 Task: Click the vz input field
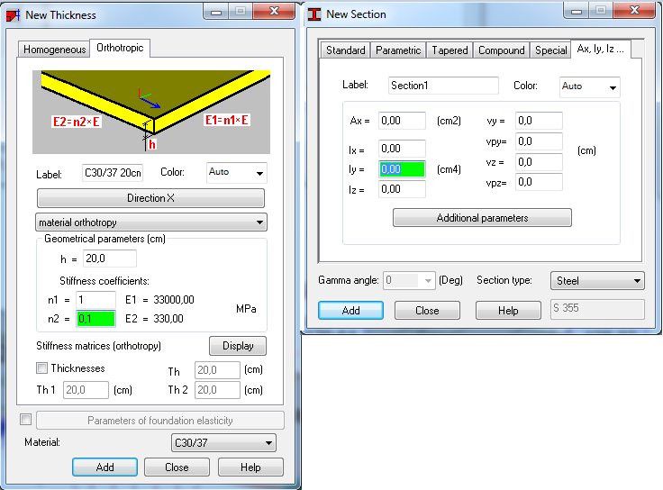tap(539, 162)
